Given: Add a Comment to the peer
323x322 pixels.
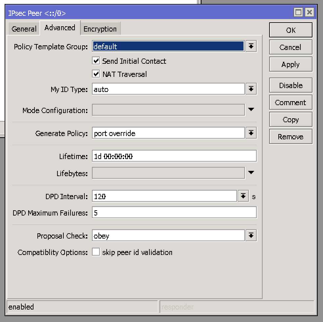Looking at the screenshot, I should (291, 103).
